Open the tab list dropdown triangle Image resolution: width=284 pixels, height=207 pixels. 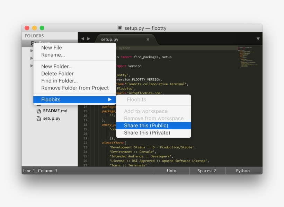coord(258,39)
